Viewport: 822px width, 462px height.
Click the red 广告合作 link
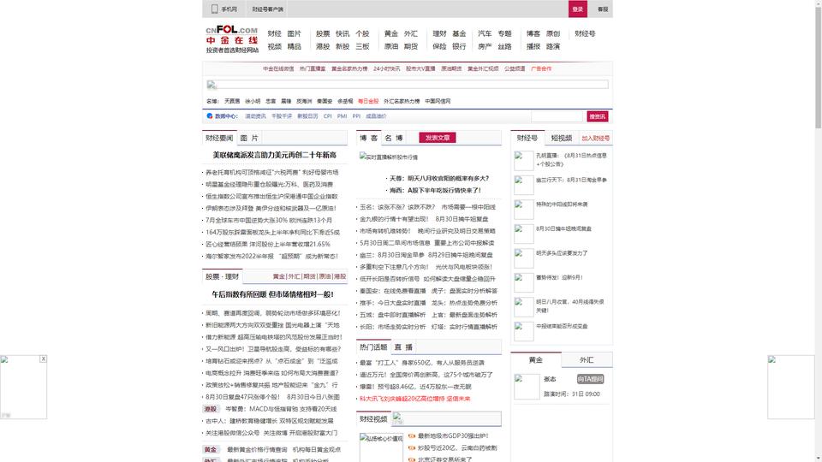541,68
